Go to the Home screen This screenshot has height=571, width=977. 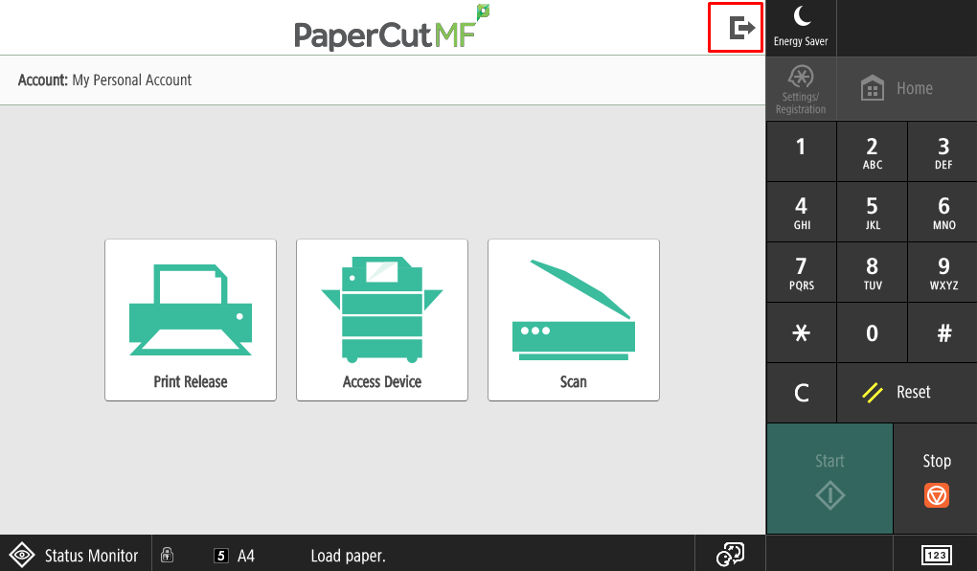click(906, 88)
